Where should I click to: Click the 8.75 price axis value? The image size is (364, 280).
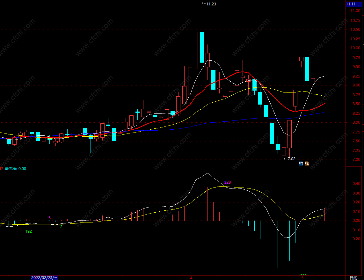[356, 95]
